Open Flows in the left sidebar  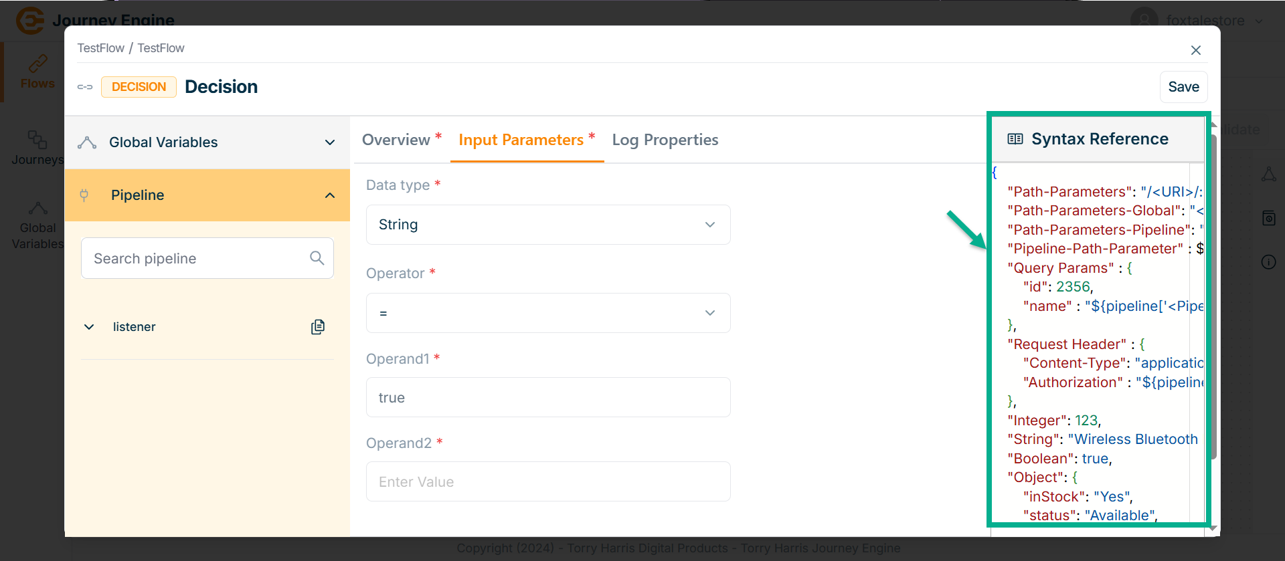(37, 72)
